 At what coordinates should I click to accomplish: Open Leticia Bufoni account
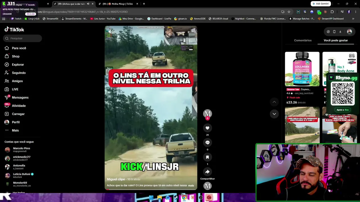click(x=19, y=176)
